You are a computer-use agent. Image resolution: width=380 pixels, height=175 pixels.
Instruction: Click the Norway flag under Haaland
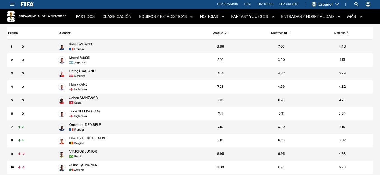coord(71,76)
